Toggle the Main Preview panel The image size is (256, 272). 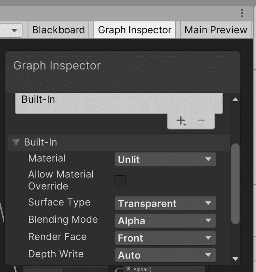[216, 30]
